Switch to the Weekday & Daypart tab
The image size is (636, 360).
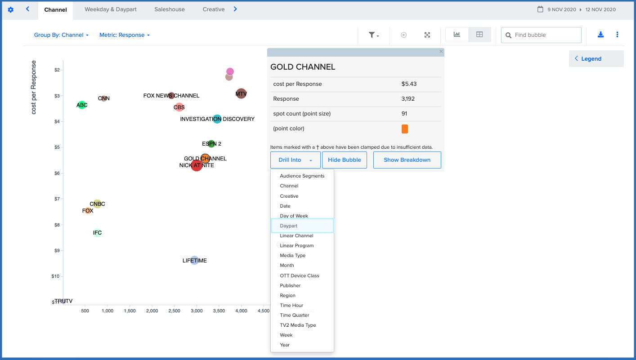111,9
